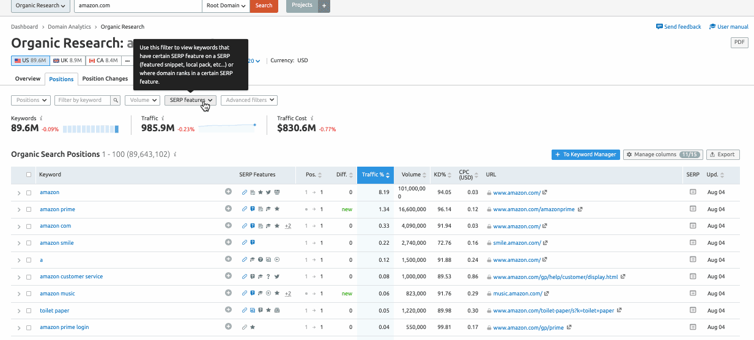This screenshot has width=754, height=340.
Task: Click the Filter by keyword field
Action: pyautogui.click(x=83, y=100)
